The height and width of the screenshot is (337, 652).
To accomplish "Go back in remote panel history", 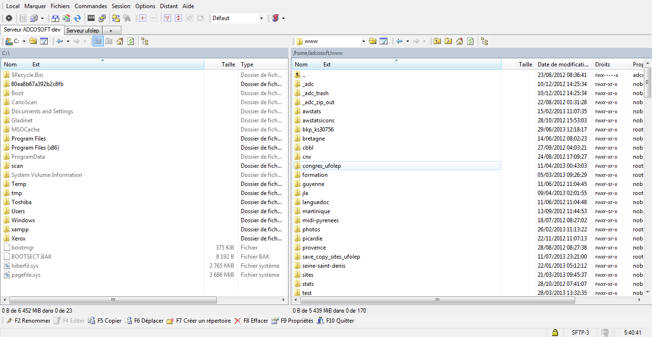I will click(x=399, y=41).
